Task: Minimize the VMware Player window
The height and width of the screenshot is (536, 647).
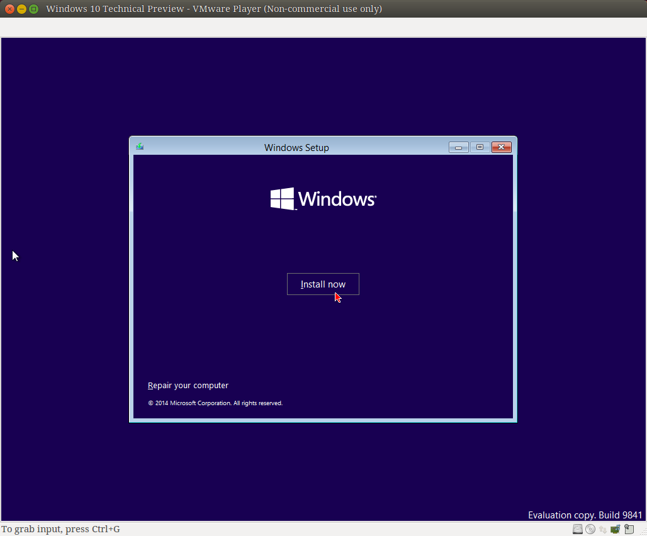Action: [x=21, y=9]
